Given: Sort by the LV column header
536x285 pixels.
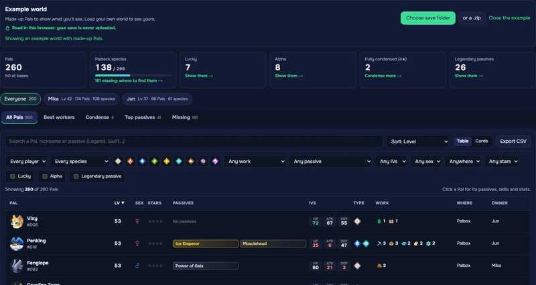Looking at the screenshot, I should 119,203.
